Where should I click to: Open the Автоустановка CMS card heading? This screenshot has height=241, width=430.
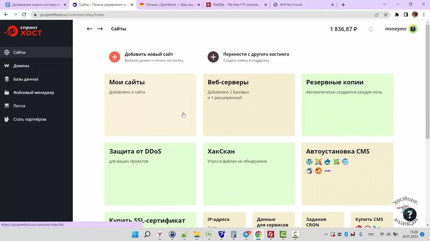coord(338,151)
